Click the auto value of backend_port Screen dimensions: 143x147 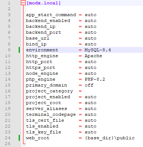click(91, 33)
